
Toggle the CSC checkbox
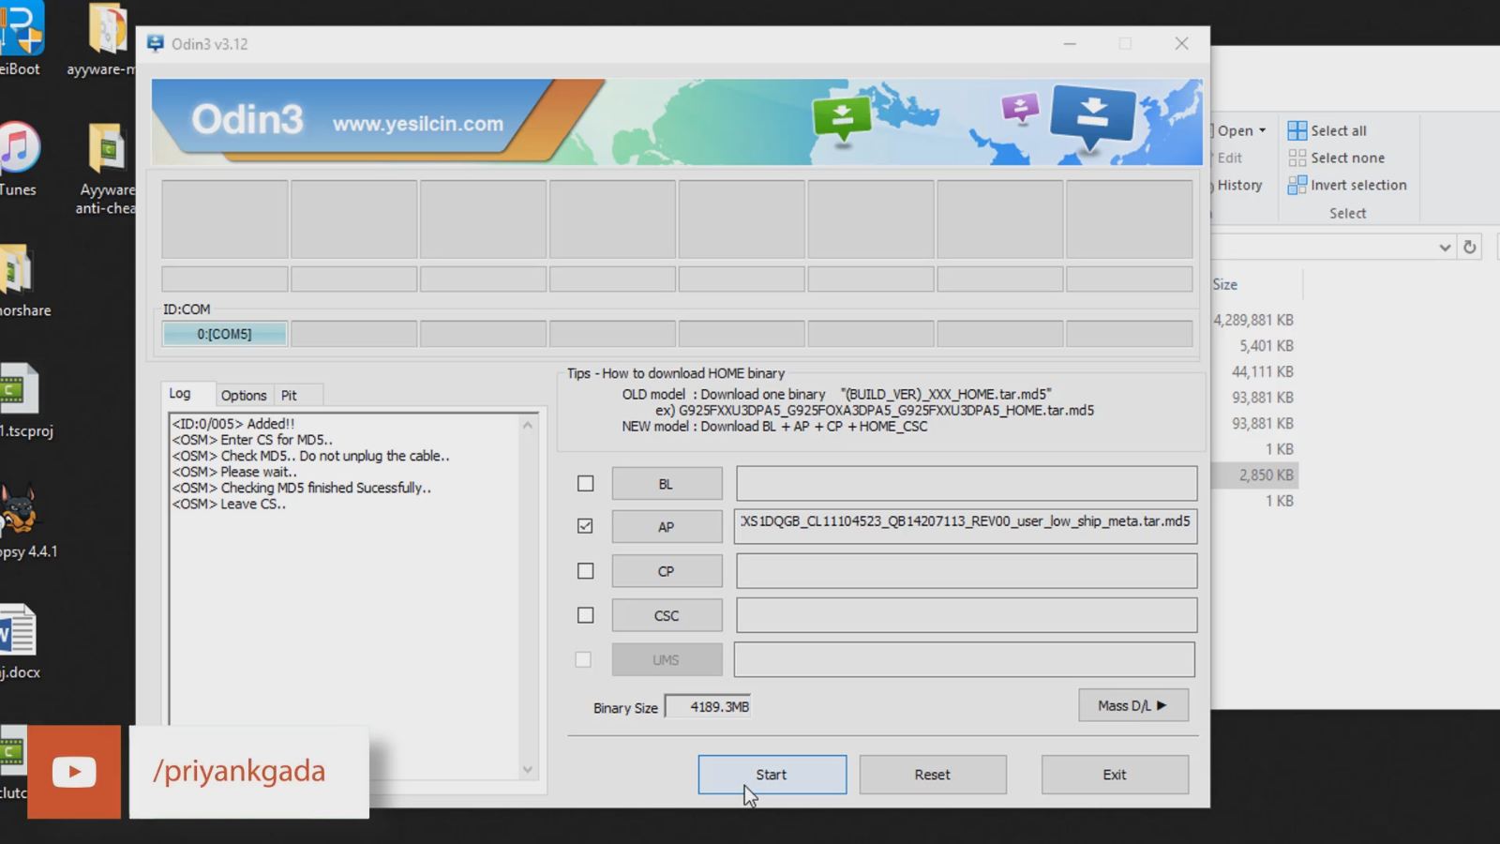585,615
